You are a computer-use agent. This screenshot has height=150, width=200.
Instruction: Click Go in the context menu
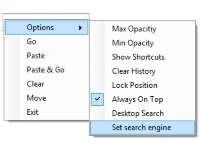31,41
